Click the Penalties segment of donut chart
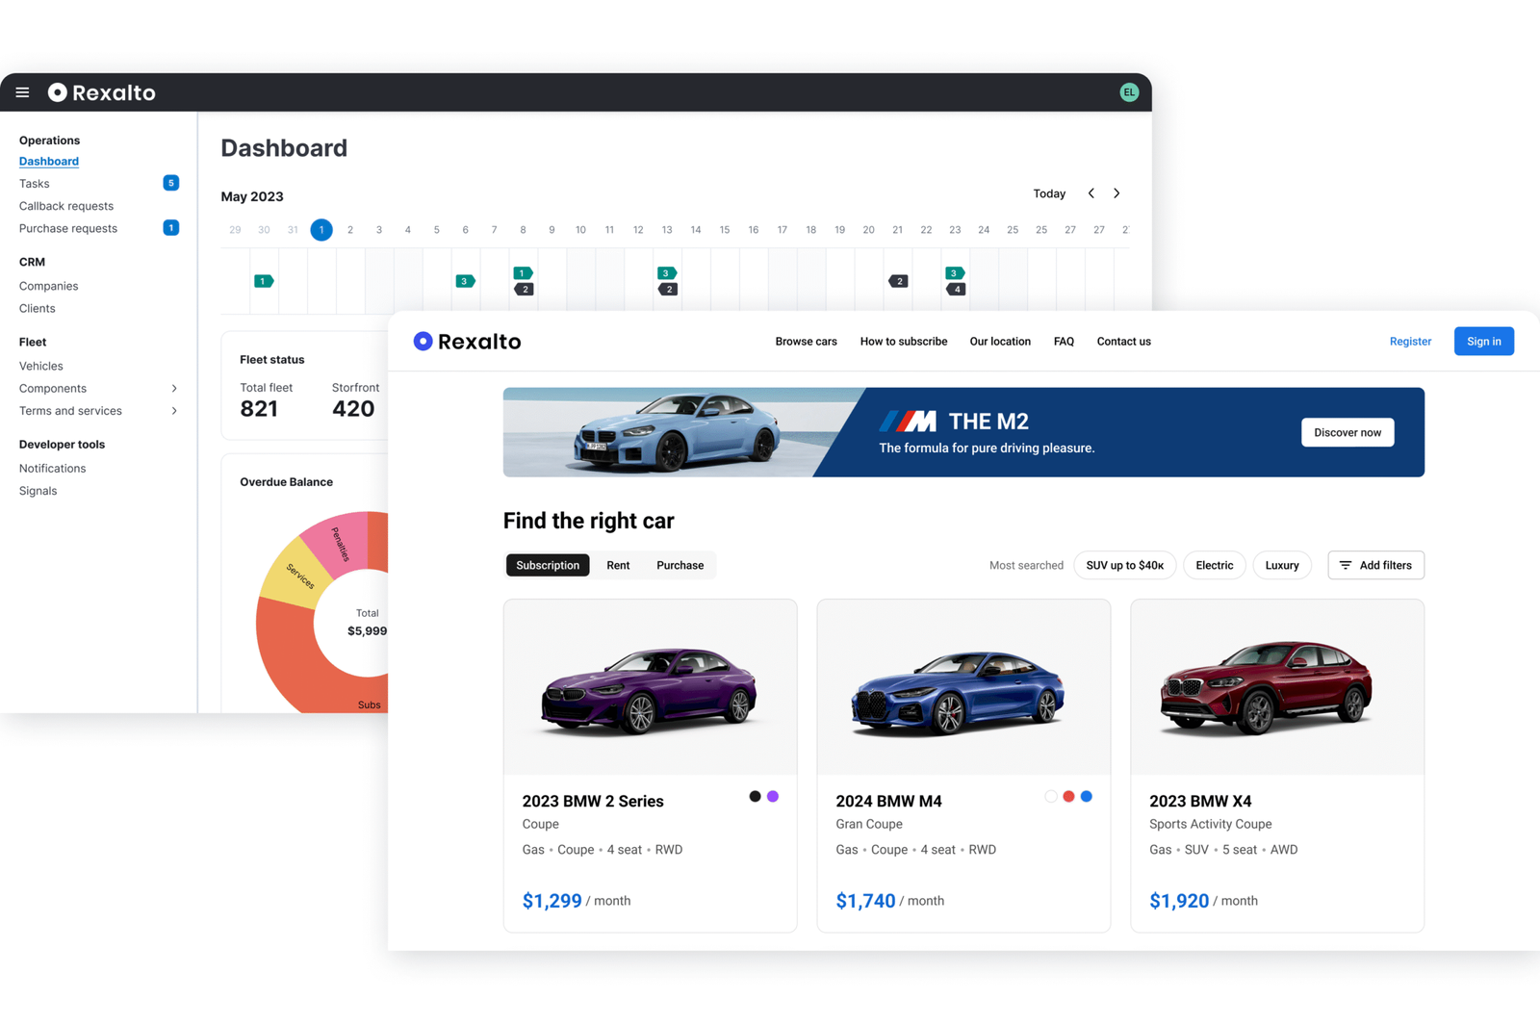Image resolution: width=1540 pixels, height=1025 pixels. (x=340, y=544)
